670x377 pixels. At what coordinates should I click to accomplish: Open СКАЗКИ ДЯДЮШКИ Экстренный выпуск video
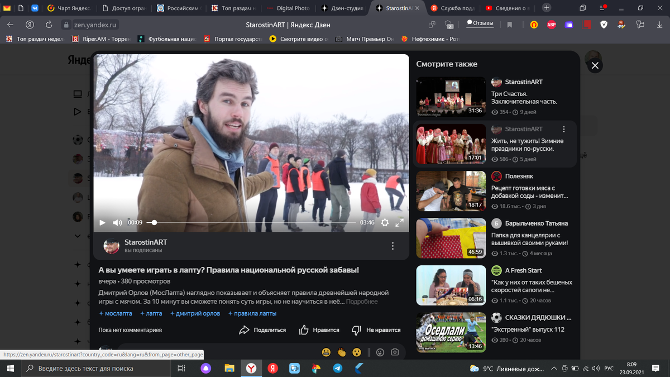(451, 332)
